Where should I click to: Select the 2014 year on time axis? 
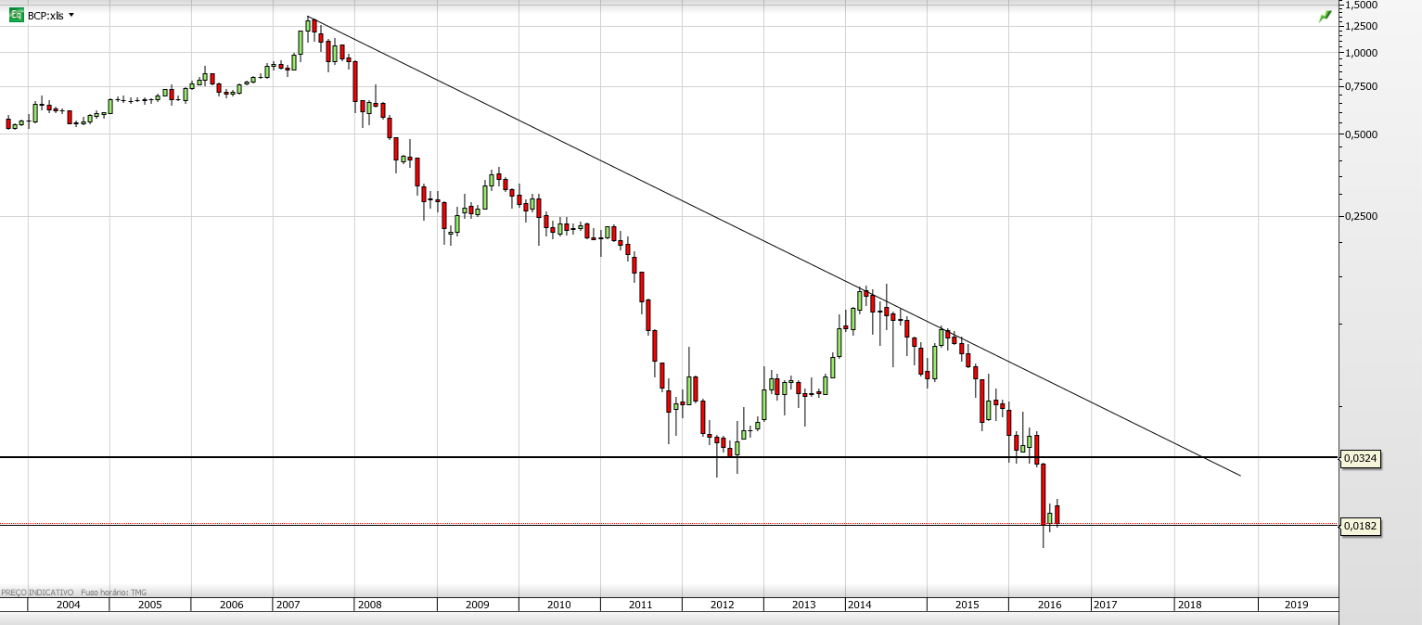click(860, 605)
